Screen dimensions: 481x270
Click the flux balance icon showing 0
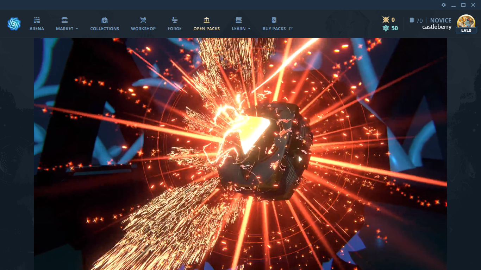[386, 20]
